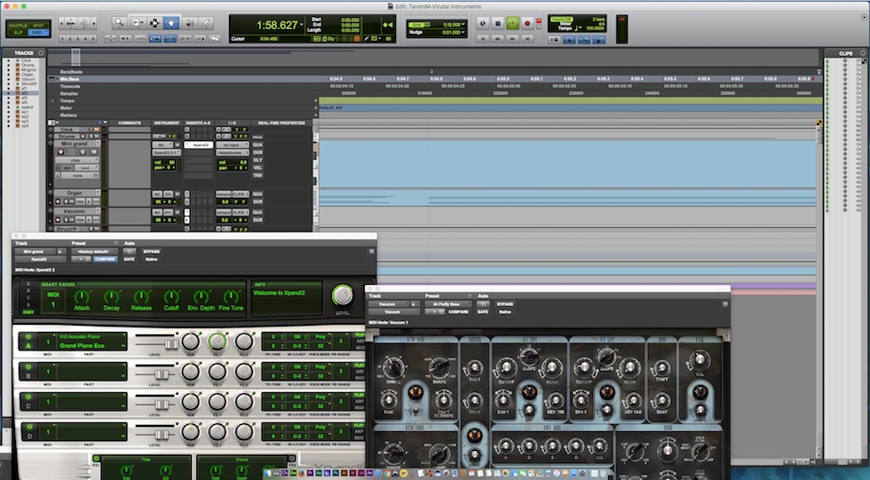The width and height of the screenshot is (870, 480).
Task: Open the Clips list options menu
Action: click(863, 53)
